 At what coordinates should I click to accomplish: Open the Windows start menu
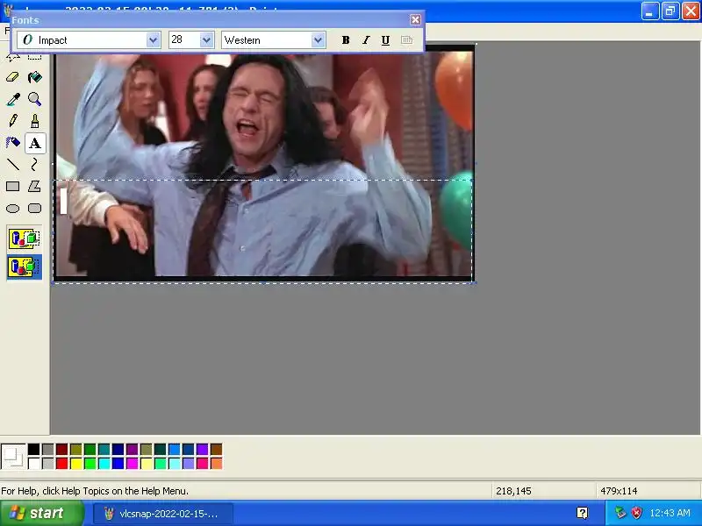(x=41, y=513)
